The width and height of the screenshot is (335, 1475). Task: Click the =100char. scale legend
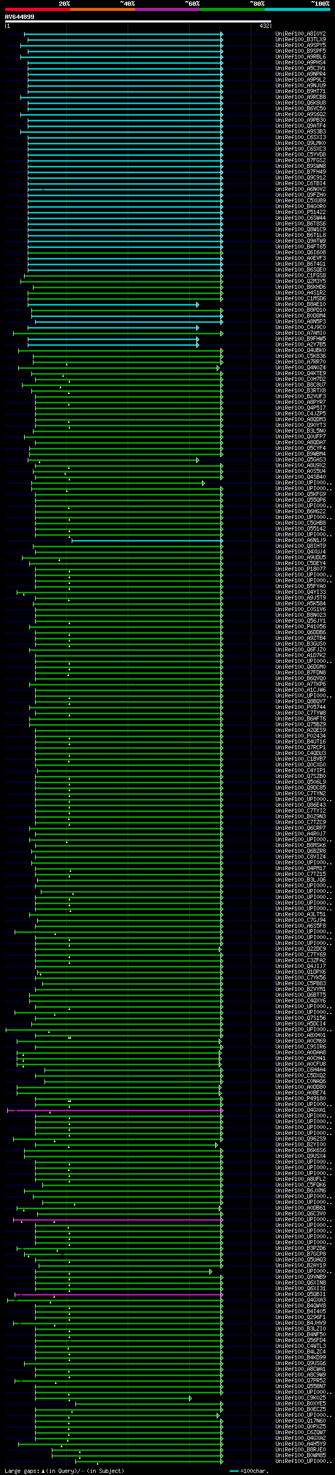(x=249, y=1471)
